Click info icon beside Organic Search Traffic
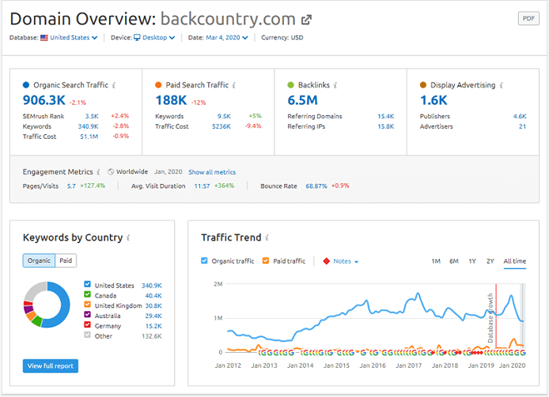This screenshot has height=397, width=549. click(114, 85)
